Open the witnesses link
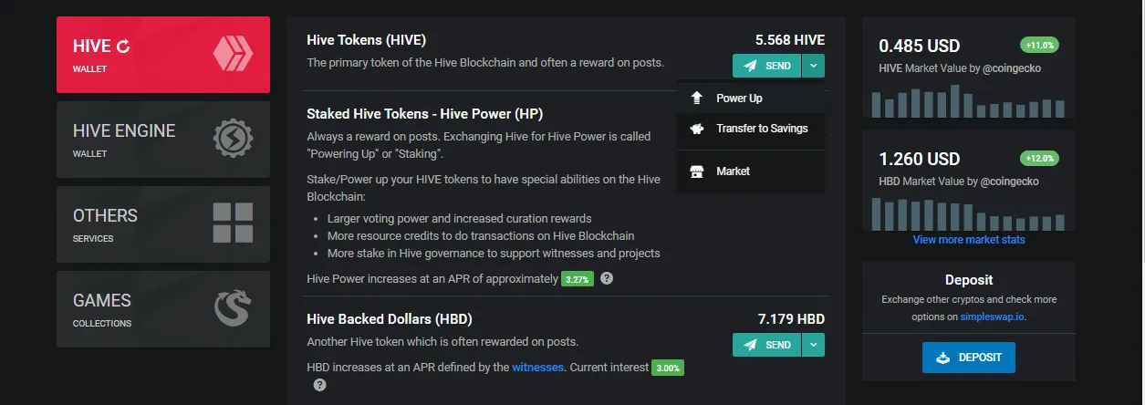Viewport: 1145px width, 405px height. pyautogui.click(x=537, y=367)
